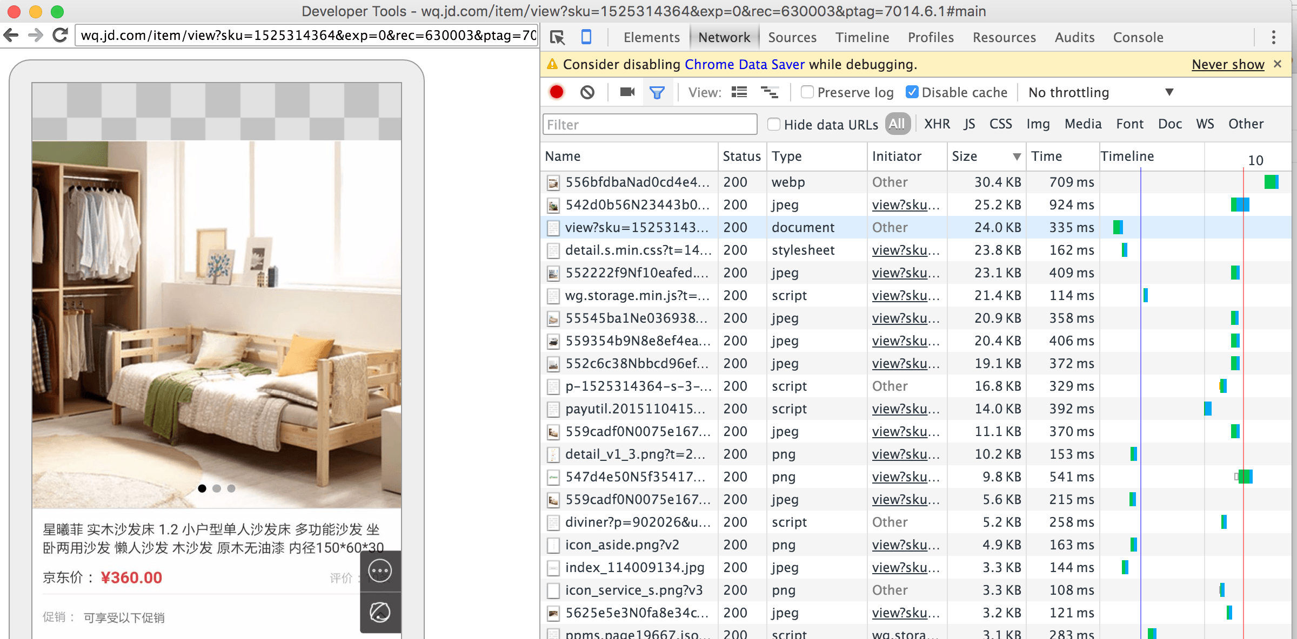Click the icon beside index_114009134.jpg row
Image resolution: width=1297 pixels, height=639 pixels.
pyautogui.click(x=553, y=568)
